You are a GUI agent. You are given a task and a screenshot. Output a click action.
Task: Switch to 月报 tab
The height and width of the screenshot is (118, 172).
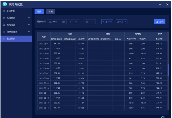[39, 12]
